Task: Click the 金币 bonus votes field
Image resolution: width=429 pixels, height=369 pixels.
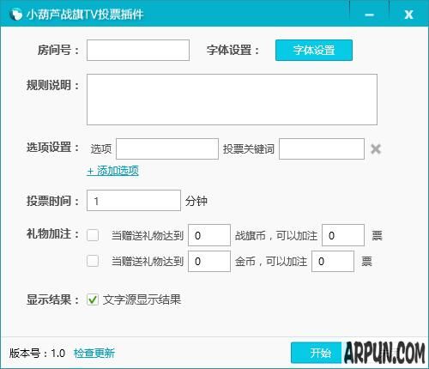Action: click(333, 261)
